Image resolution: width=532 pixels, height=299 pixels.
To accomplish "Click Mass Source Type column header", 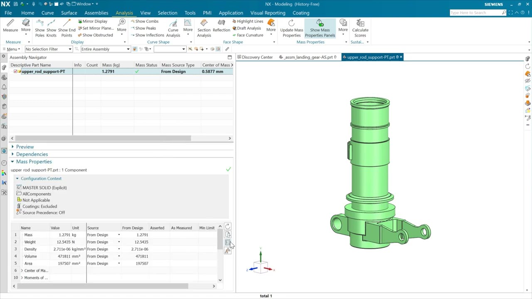I will coord(178,65).
